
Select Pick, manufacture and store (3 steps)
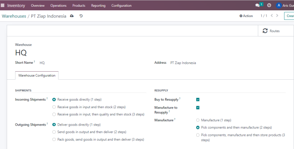[198, 135]
